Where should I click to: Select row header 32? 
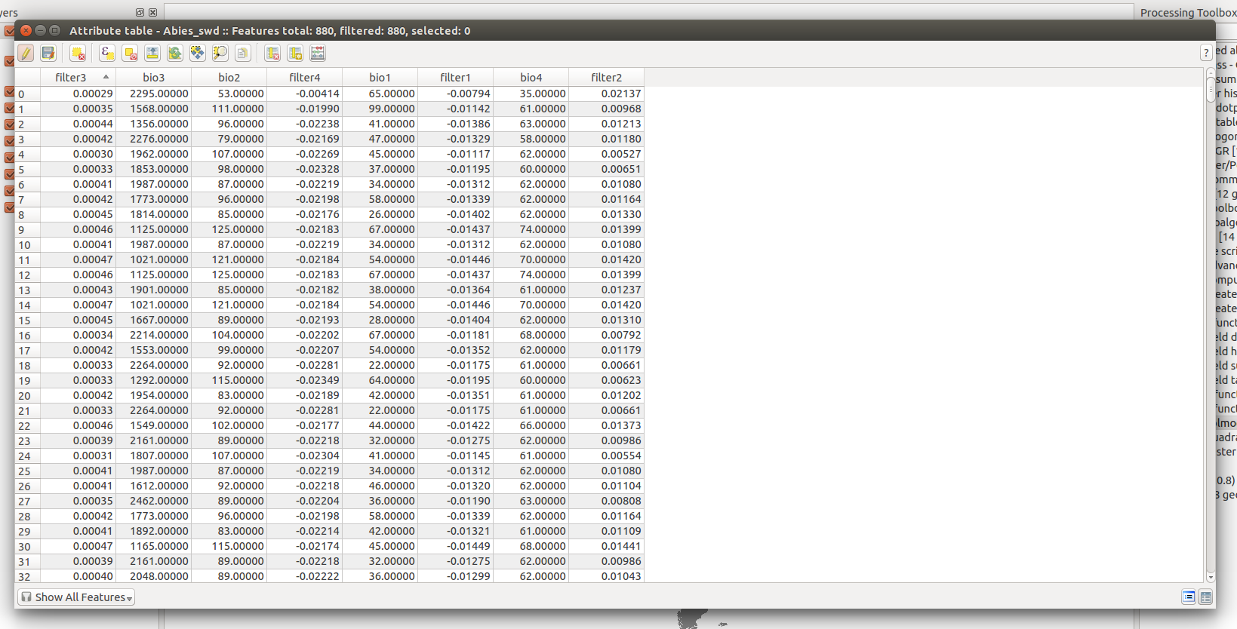coord(28,576)
